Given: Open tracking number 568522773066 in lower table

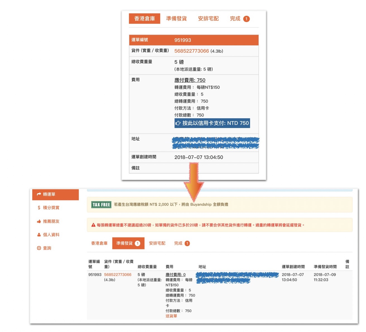Looking at the screenshot, I should [x=117, y=275].
